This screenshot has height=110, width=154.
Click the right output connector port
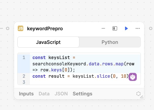pos(151,29)
